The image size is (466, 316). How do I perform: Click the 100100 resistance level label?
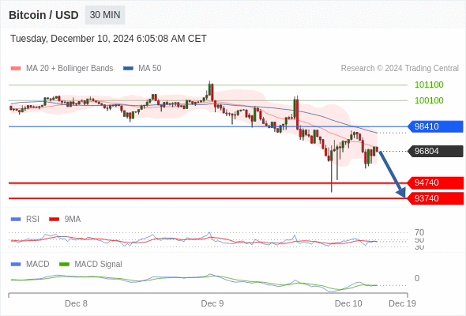click(x=429, y=100)
